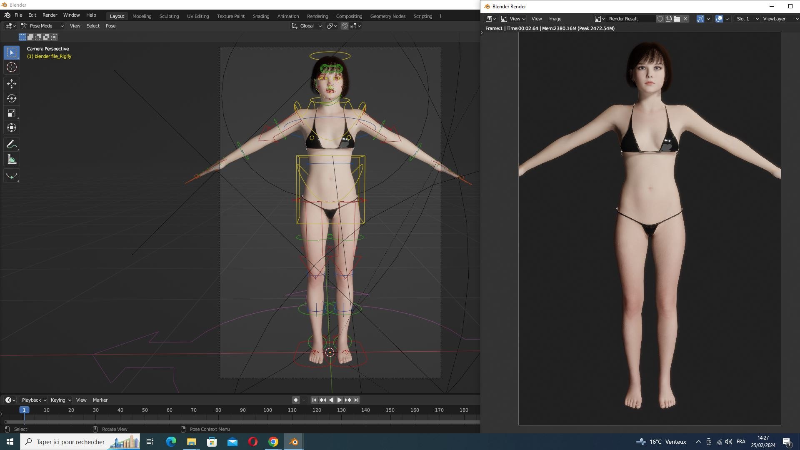The height and width of the screenshot is (450, 800).
Task: Play the animation forward
Action: [340, 400]
